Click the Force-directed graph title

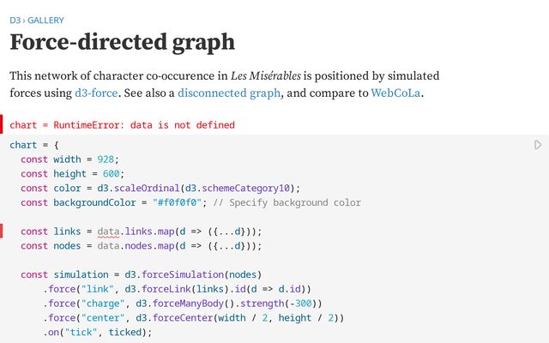point(122,42)
